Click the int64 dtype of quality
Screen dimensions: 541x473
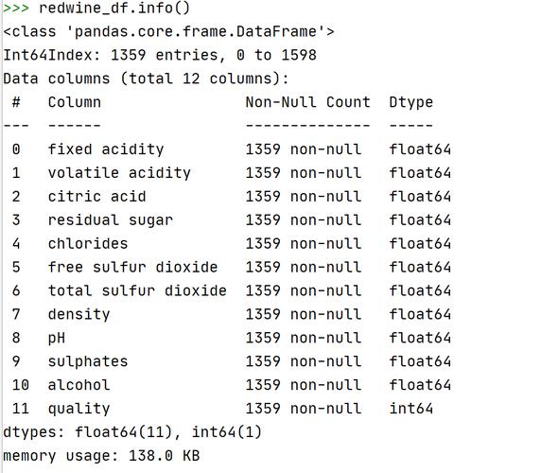coord(410,409)
